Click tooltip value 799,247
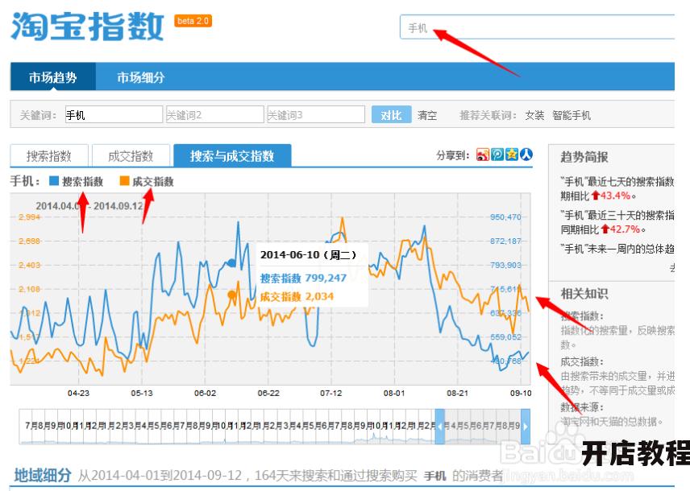690x491 pixels. [326, 278]
